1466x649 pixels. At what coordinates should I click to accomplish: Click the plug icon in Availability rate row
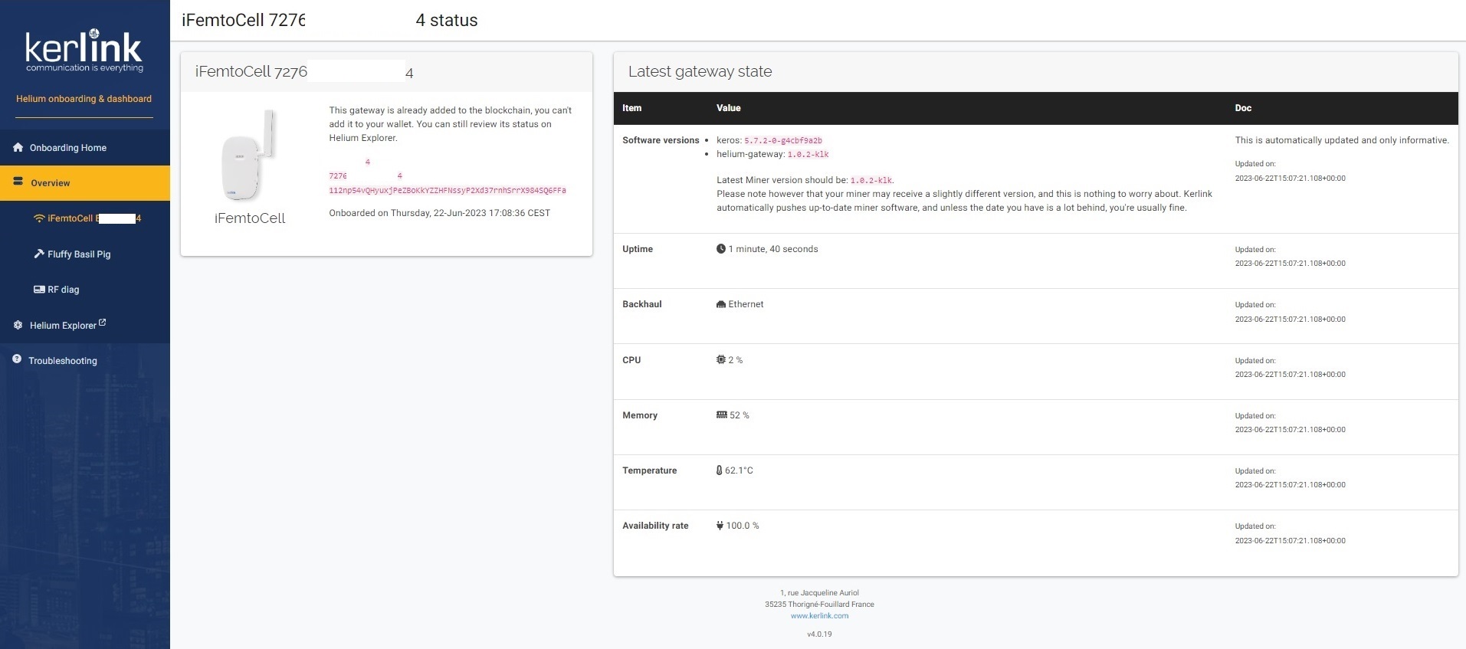[x=720, y=526]
